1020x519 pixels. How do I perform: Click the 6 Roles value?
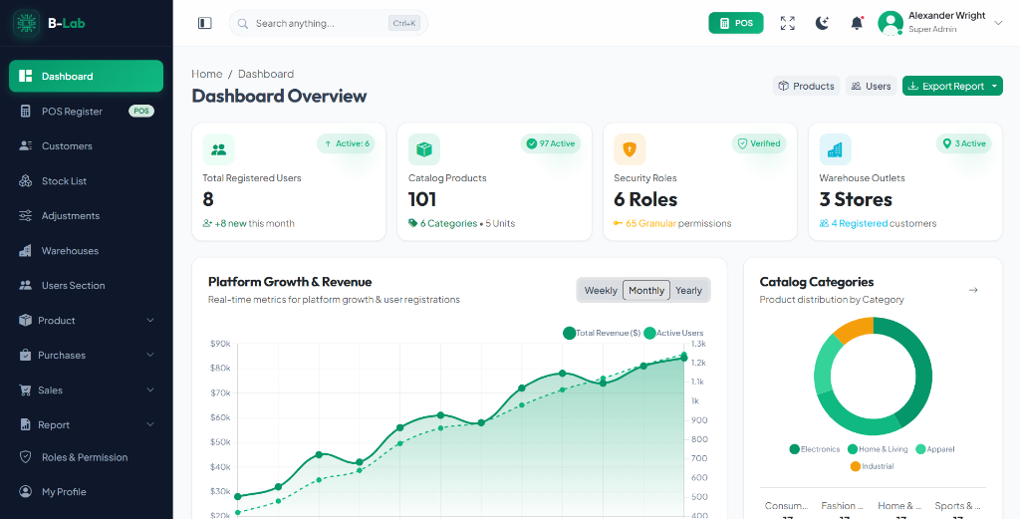tap(645, 199)
